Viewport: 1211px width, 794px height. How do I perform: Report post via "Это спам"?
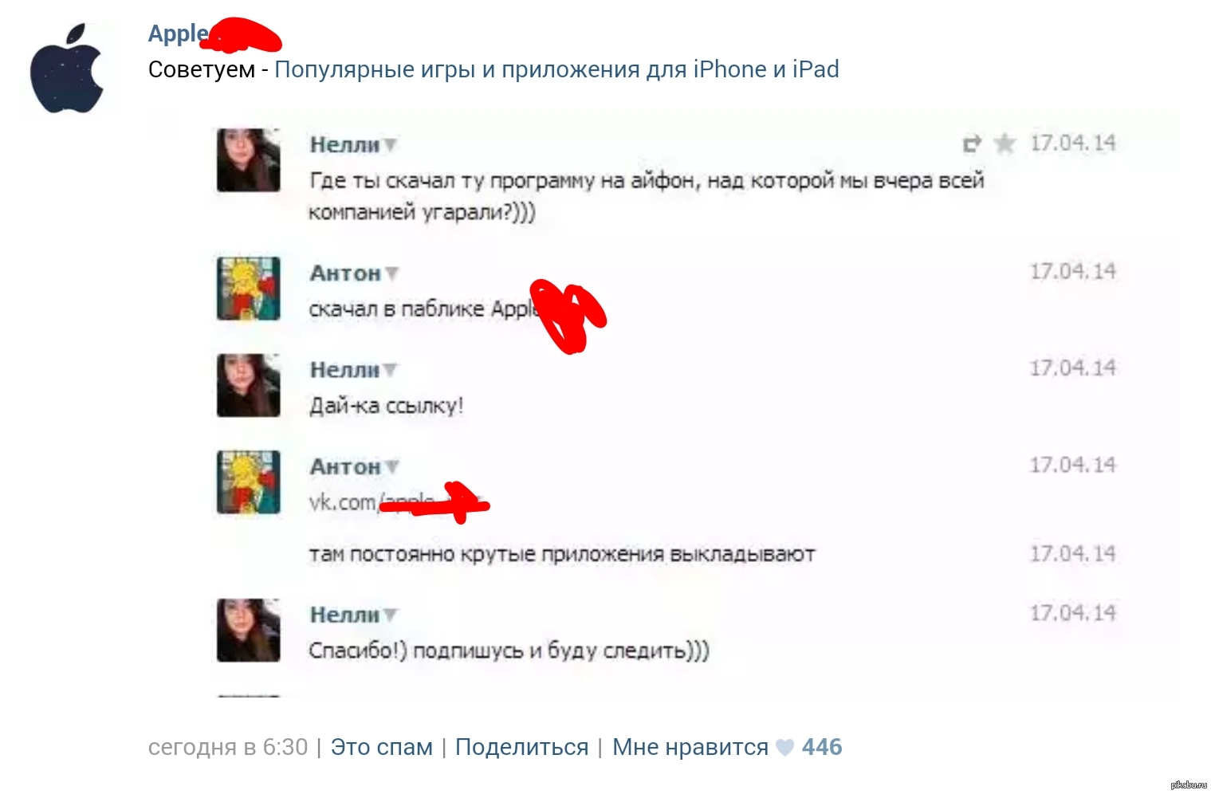point(382,747)
